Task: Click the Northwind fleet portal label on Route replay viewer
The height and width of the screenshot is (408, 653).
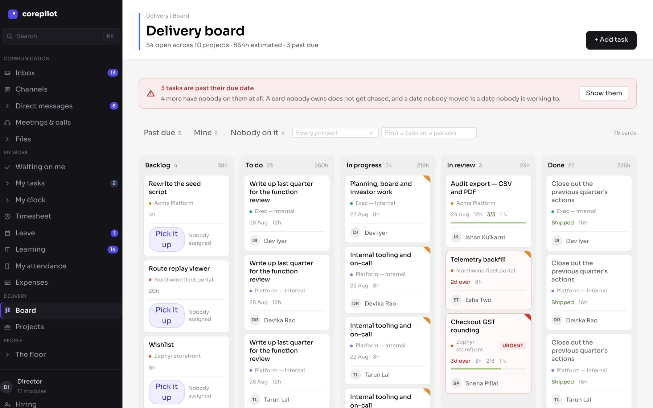Action: (x=184, y=280)
